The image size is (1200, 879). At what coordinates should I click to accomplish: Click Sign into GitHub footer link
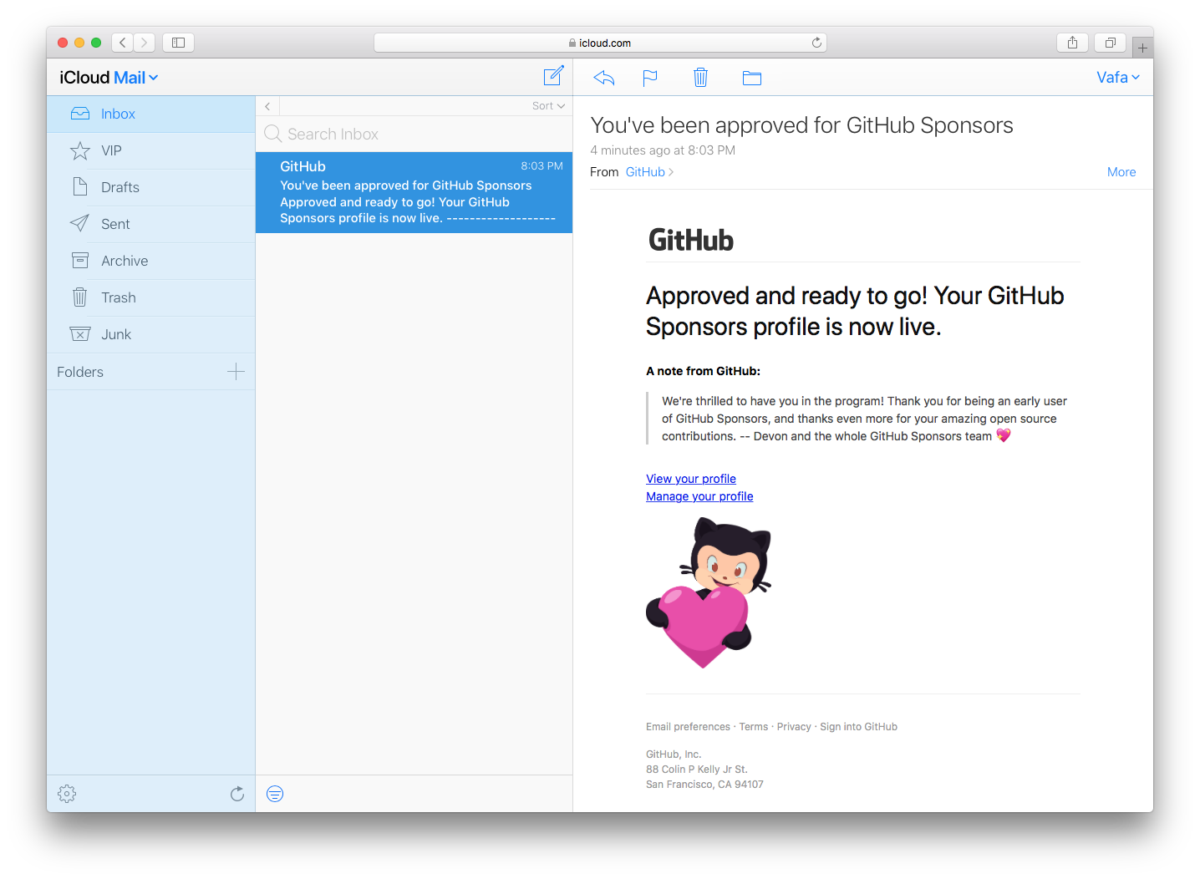[x=858, y=727]
